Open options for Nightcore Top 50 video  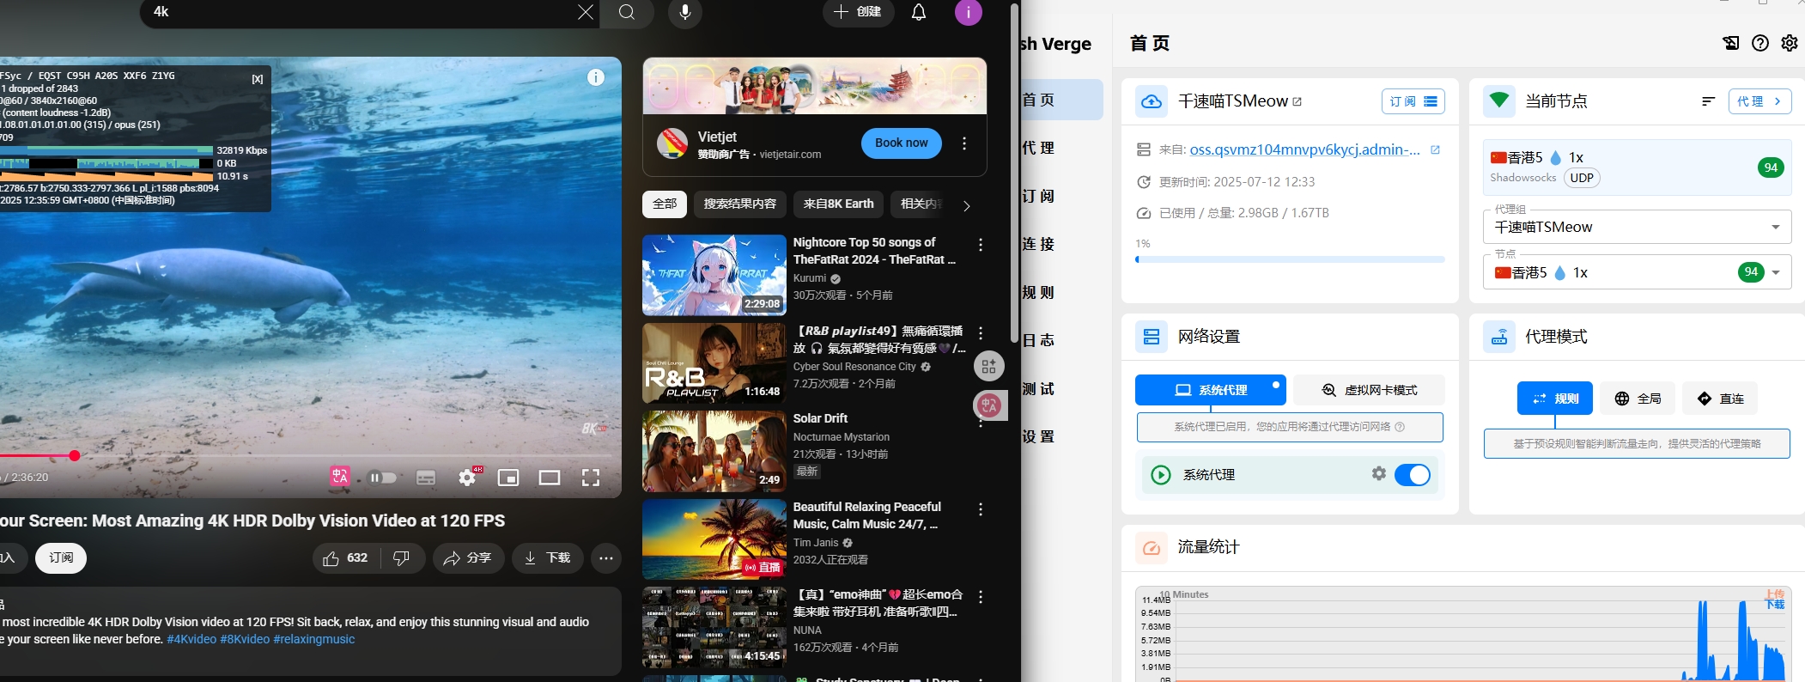981,245
